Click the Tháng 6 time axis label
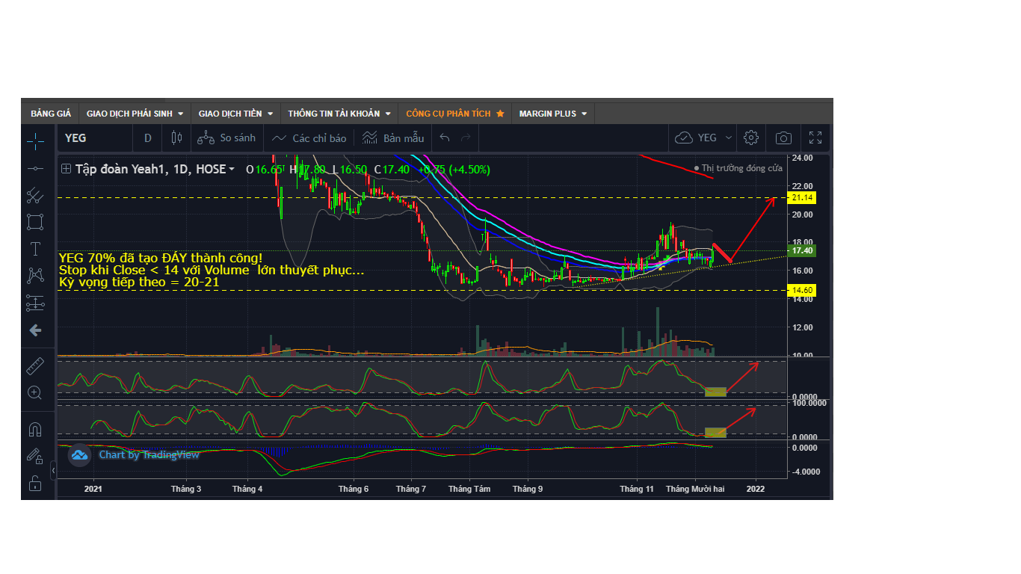Viewport: 1021px width, 574px height. (354, 489)
